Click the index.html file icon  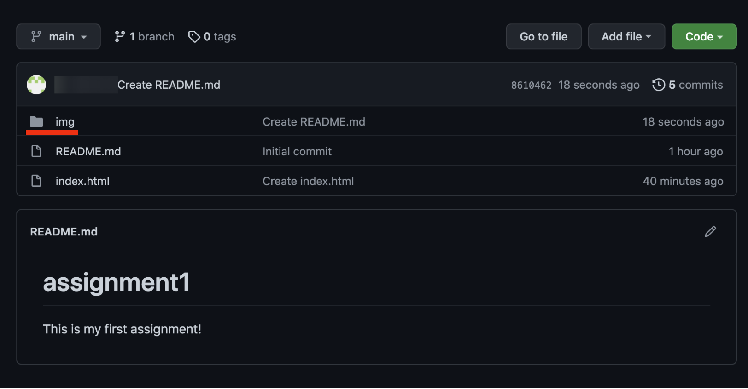(x=36, y=181)
